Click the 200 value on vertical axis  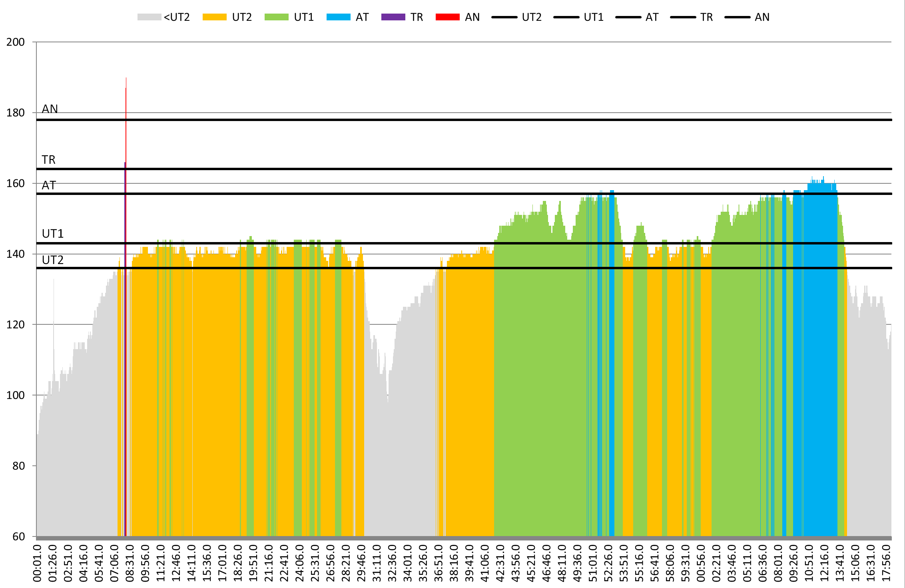pyautogui.click(x=16, y=42)
